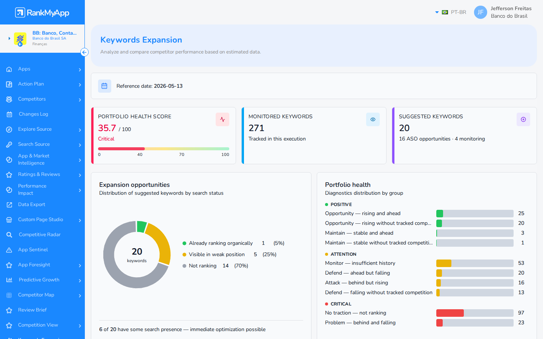The width and height of the screenshot is (543, 339).
Task: Collapse the sidebar with the arrow button
Action: pos(84,52)
